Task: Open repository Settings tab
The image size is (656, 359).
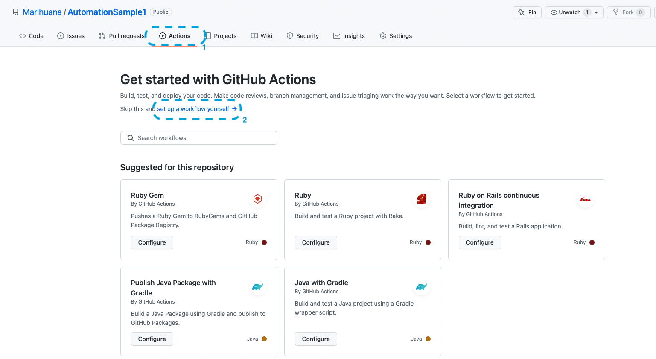Action: (x=396, y=36)
